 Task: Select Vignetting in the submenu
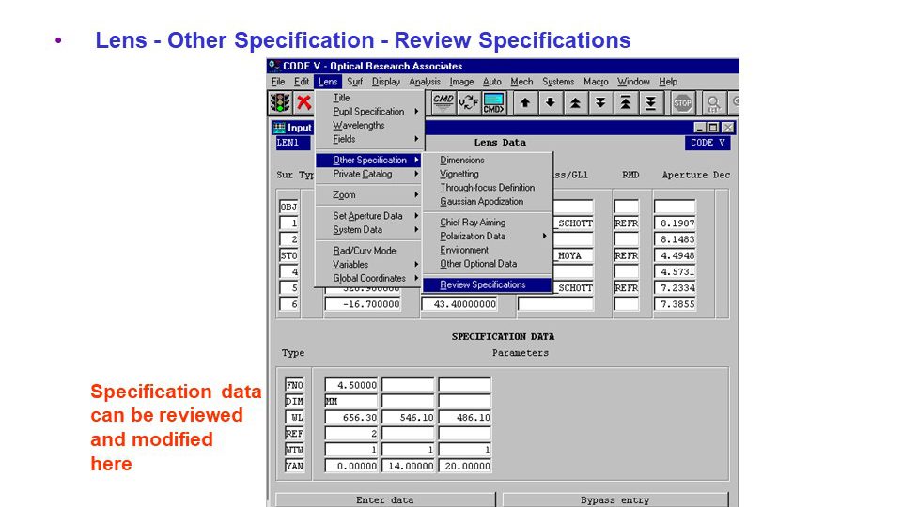click(x=488, y=174)
